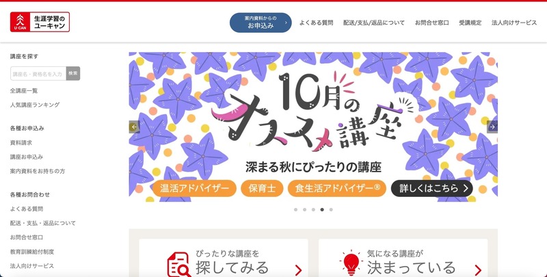This screenshot has width=547, height=277.
Task: Select the first carousel dot indicator
Action: [296, 210]
